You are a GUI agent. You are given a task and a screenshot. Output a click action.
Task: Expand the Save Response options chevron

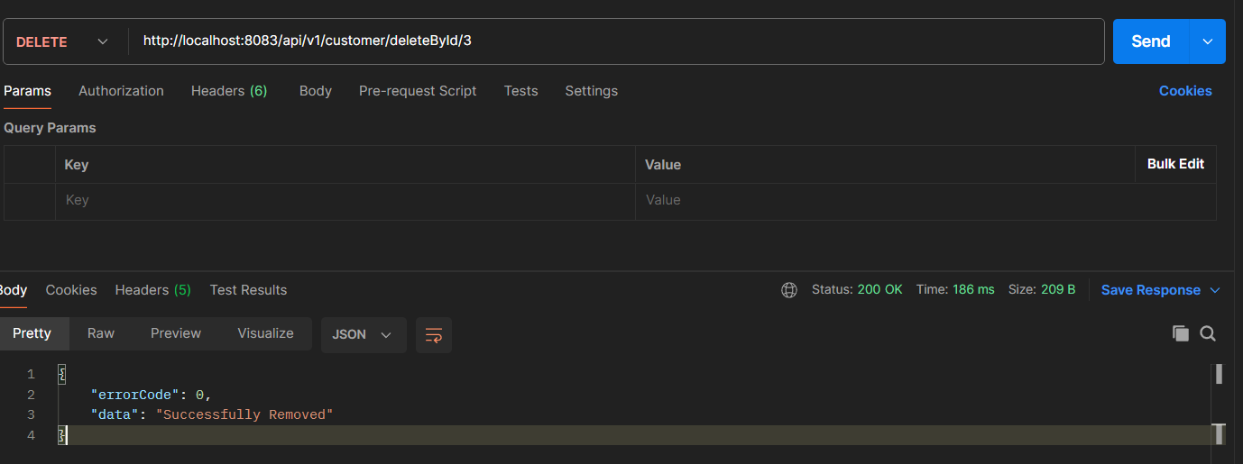(1214, 290)
